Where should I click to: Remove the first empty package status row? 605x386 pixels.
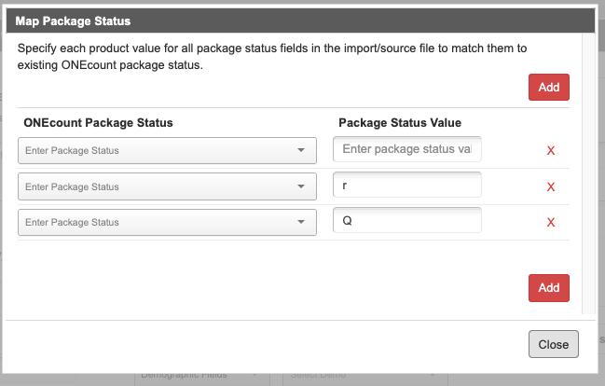[551, 150]
